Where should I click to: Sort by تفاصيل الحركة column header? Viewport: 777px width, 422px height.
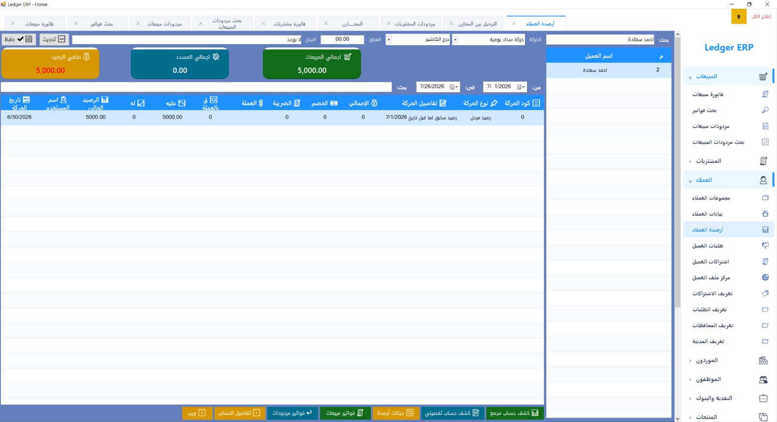424,103
